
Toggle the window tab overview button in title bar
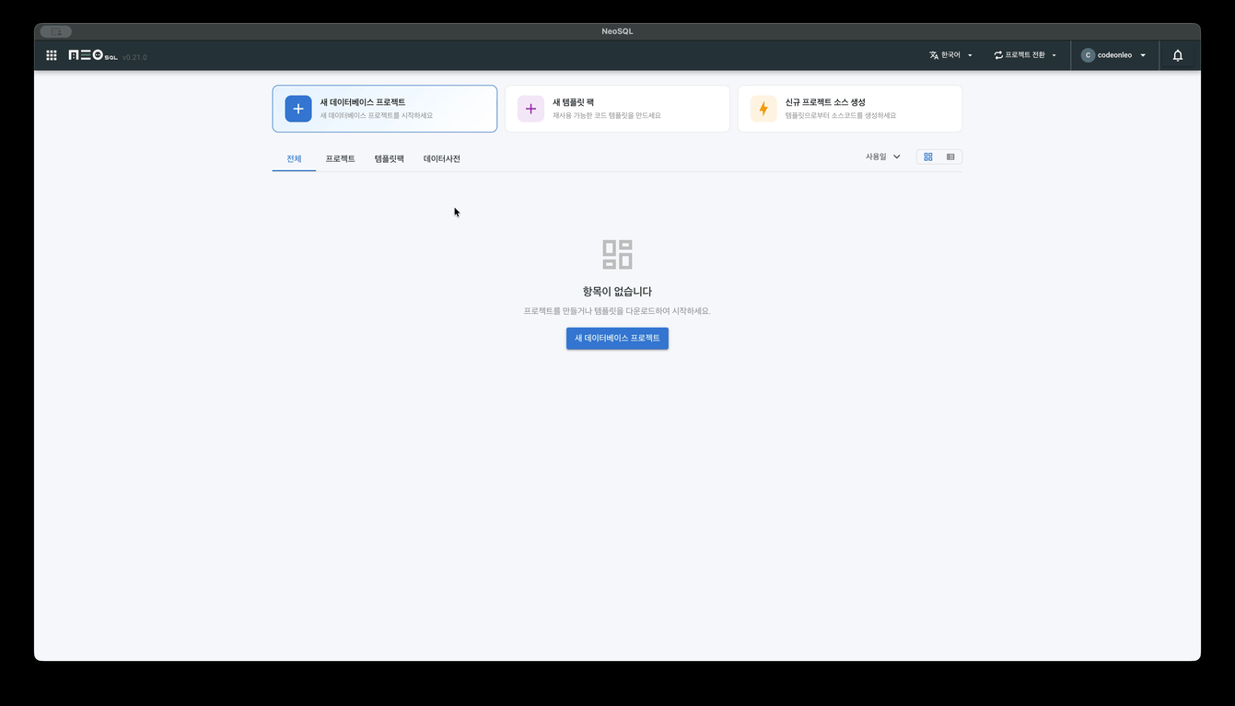(x=55, y=31)
